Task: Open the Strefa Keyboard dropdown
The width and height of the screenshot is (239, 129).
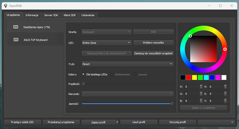Action: [x=107, y=32]
